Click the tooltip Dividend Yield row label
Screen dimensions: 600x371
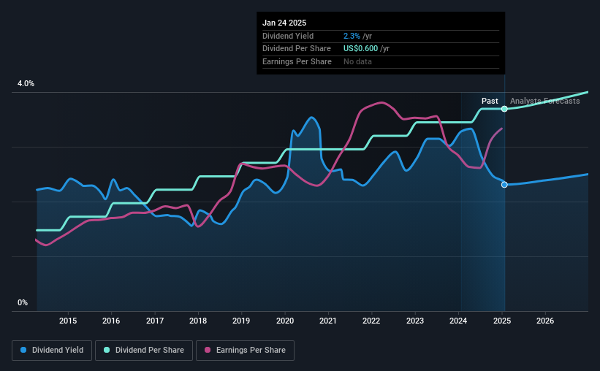[288, 36]
